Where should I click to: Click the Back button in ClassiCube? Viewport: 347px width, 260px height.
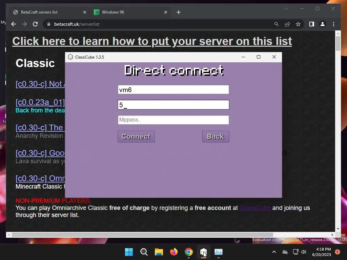pyautogui.click(x=216, y=137)
